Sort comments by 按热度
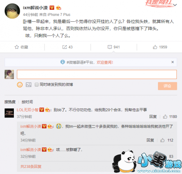This screenshot has height=174, width=182. (10, 102)
